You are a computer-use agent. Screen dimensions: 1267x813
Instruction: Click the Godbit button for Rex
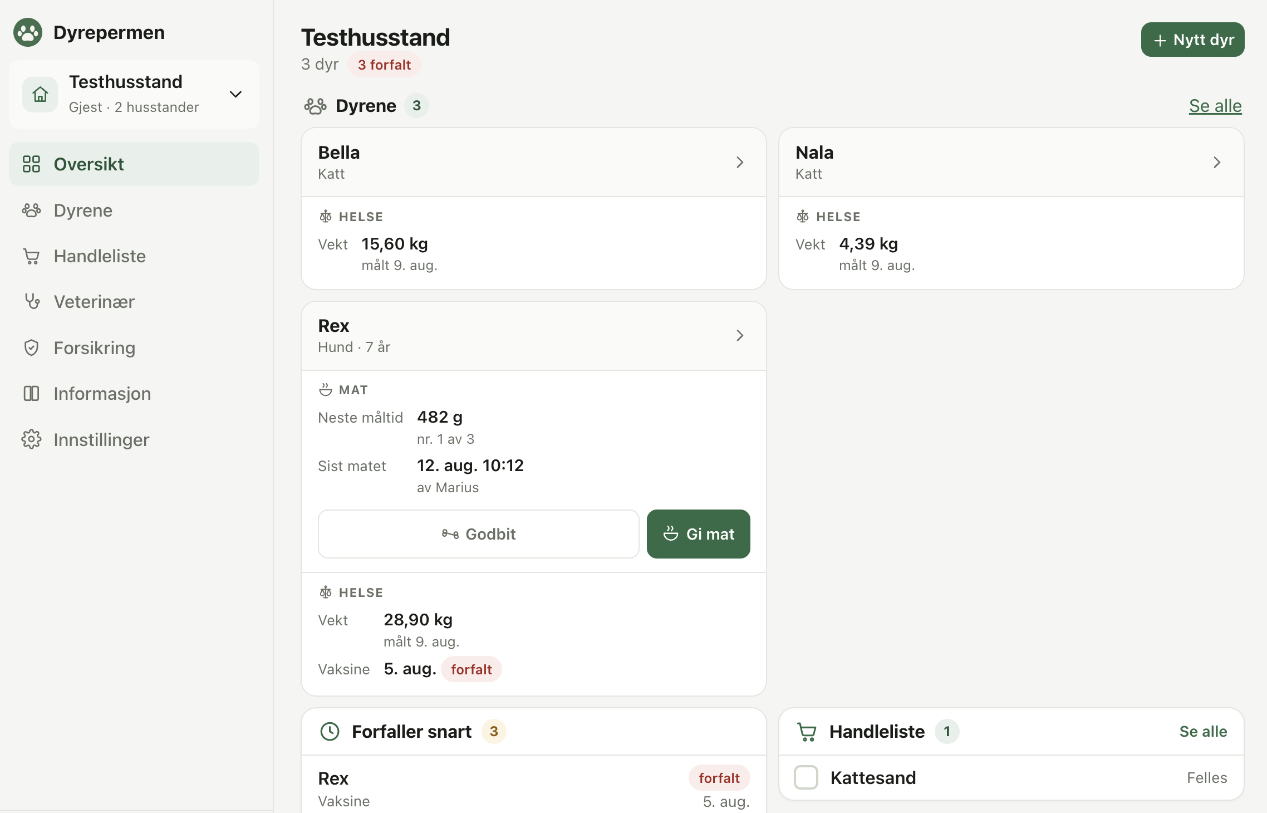click(479, 534)
